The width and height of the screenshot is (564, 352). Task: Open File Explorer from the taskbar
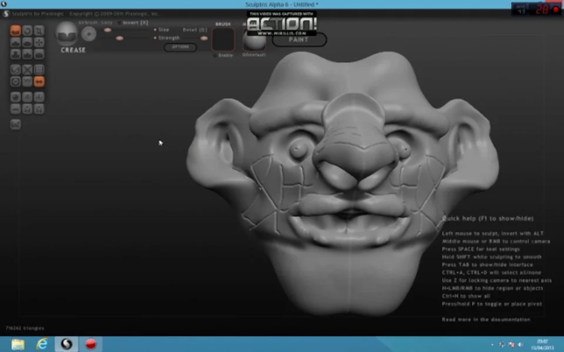(18, 344)
